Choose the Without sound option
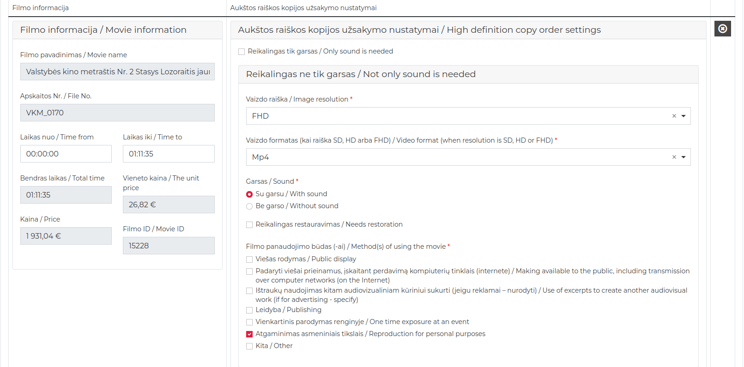744x367 pixels. (249, 206)
